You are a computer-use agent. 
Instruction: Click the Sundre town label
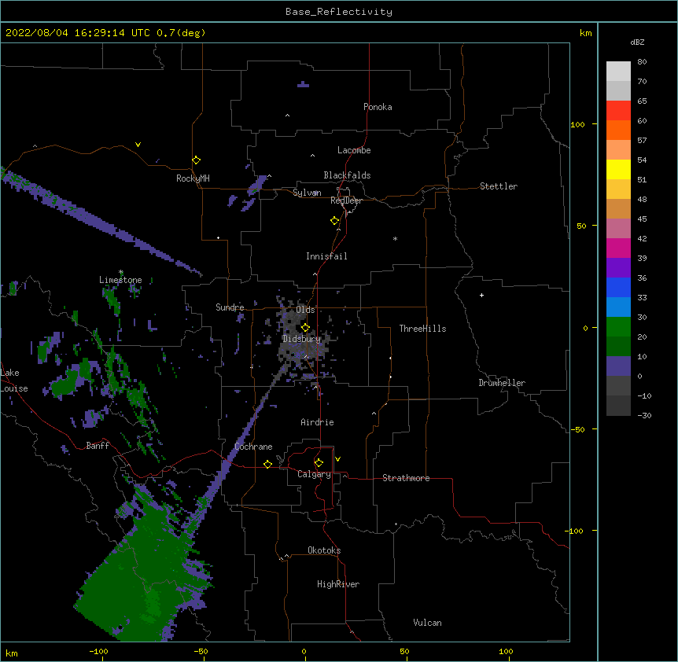point(230,307)
